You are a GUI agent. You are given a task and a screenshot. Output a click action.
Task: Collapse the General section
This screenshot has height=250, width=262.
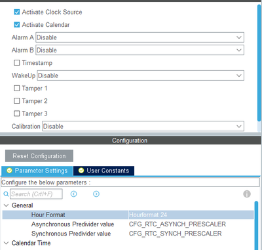tap(7, 205)
